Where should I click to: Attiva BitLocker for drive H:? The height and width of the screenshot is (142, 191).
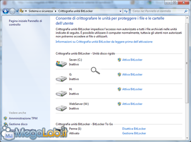[x=132, y=89]
